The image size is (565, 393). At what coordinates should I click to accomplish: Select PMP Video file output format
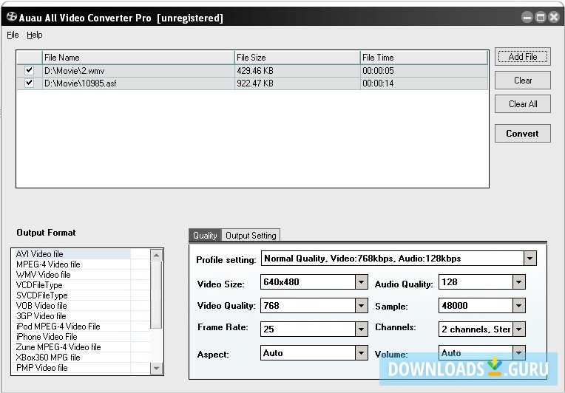tap(71, 368)
